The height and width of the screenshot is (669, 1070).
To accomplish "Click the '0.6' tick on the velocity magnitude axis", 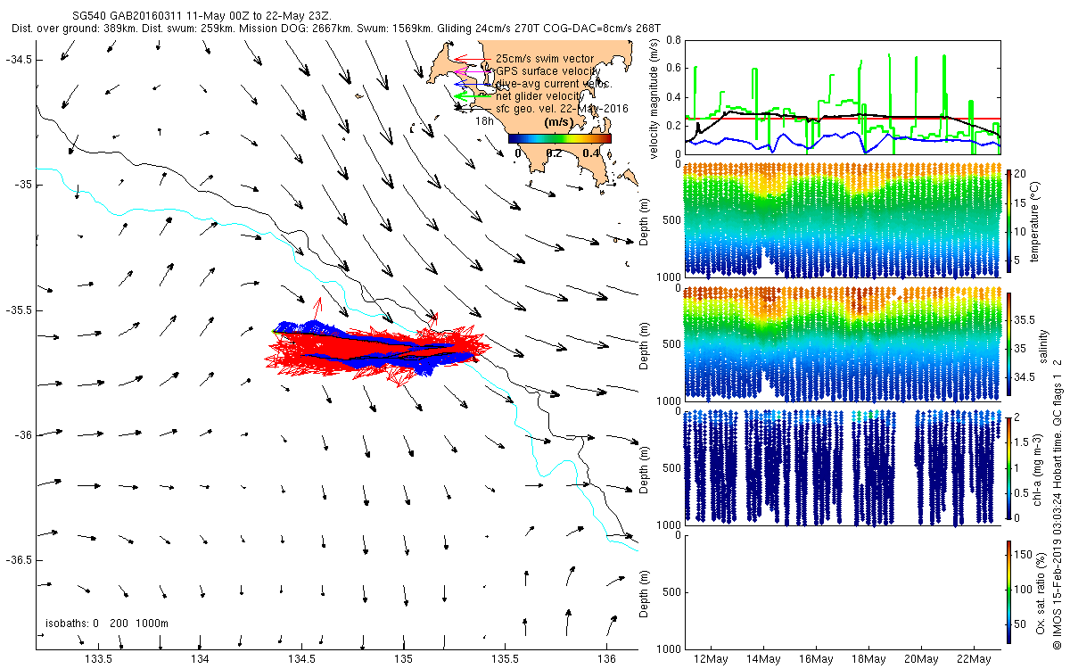I will tap(674, 69).
